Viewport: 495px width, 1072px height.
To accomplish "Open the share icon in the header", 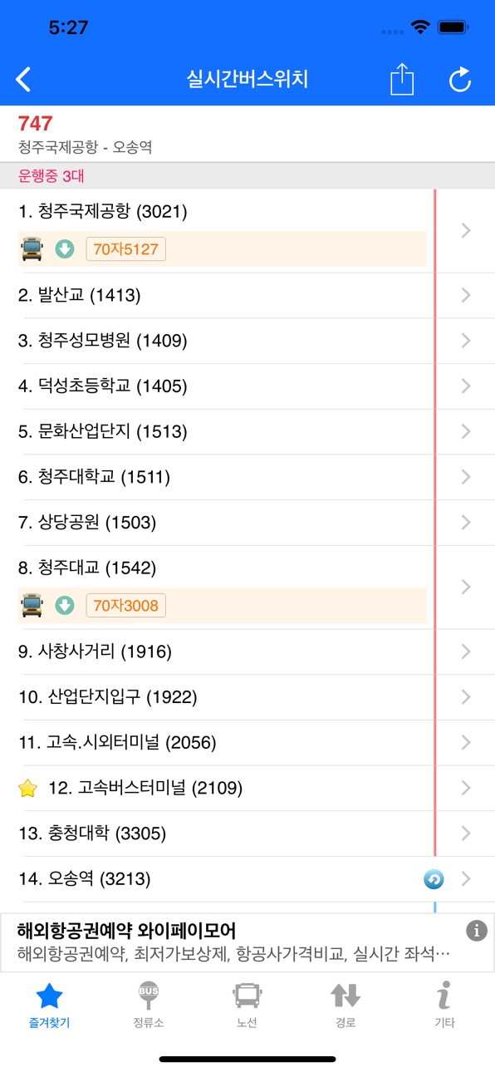I will (402, 80).
